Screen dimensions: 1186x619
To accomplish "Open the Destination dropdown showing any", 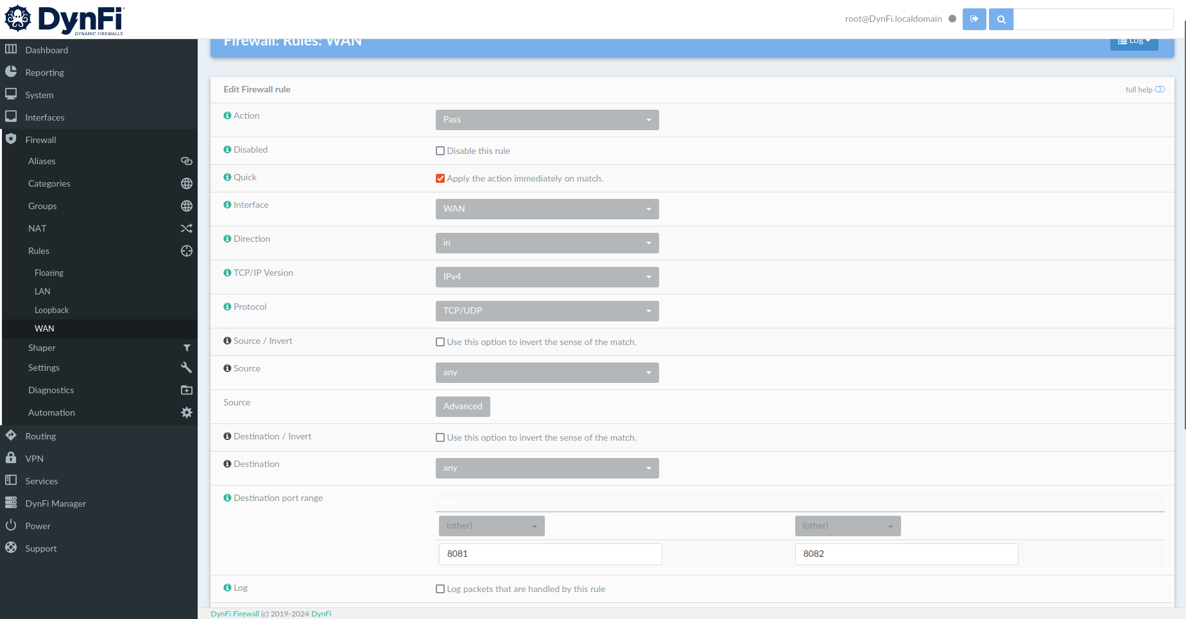I will pos(547,468).
